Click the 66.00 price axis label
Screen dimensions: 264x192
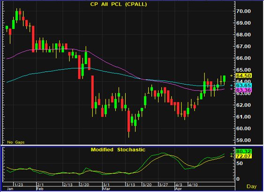243,58
